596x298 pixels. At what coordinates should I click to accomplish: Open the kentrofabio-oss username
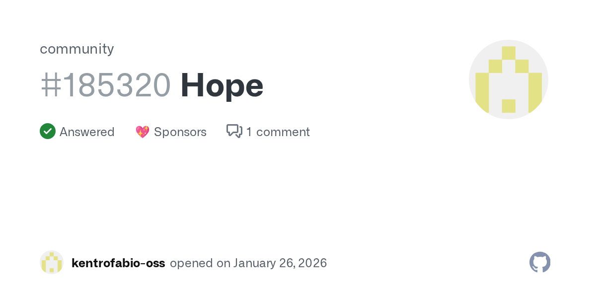118,263
